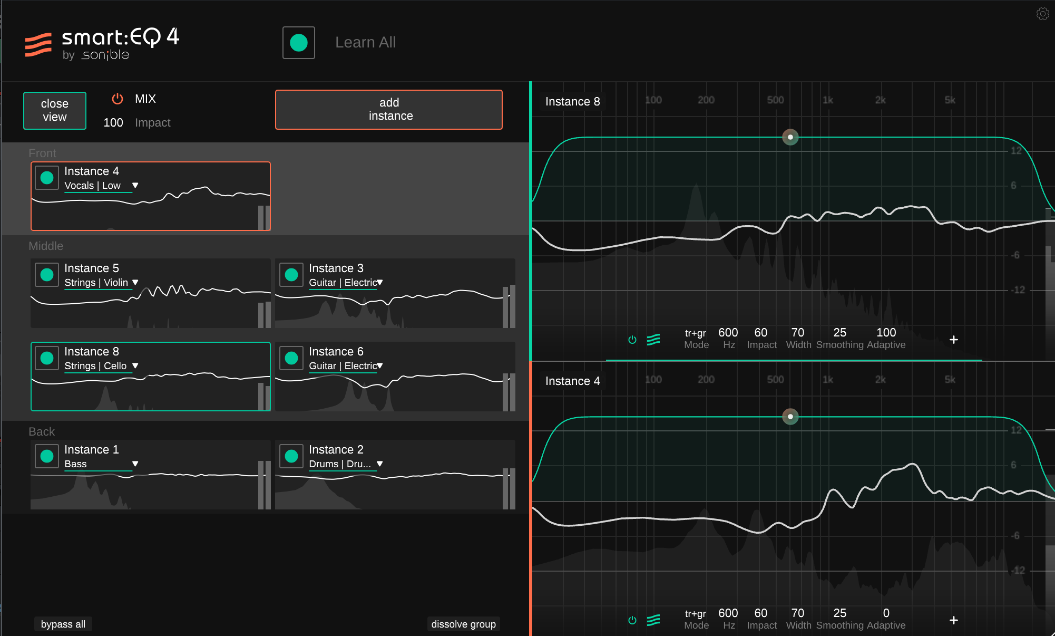This screenshot has width=1055, height=636.
Task: Add a filter band to Instance 8
Action: pyautogui.click(x=954, y=340)
